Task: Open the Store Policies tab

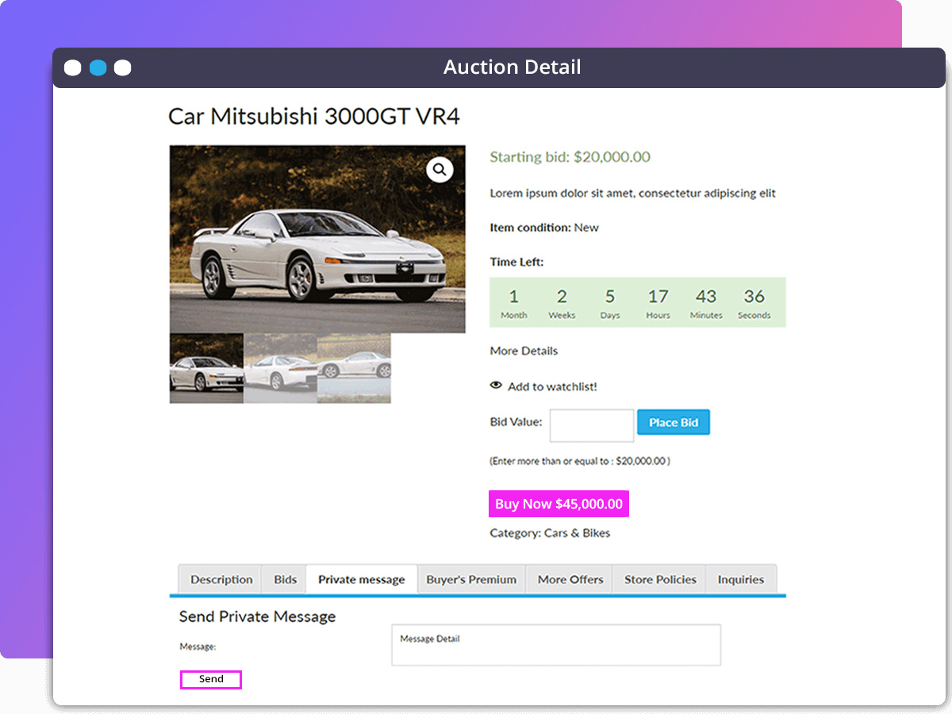Action: [x=660, y=579]
